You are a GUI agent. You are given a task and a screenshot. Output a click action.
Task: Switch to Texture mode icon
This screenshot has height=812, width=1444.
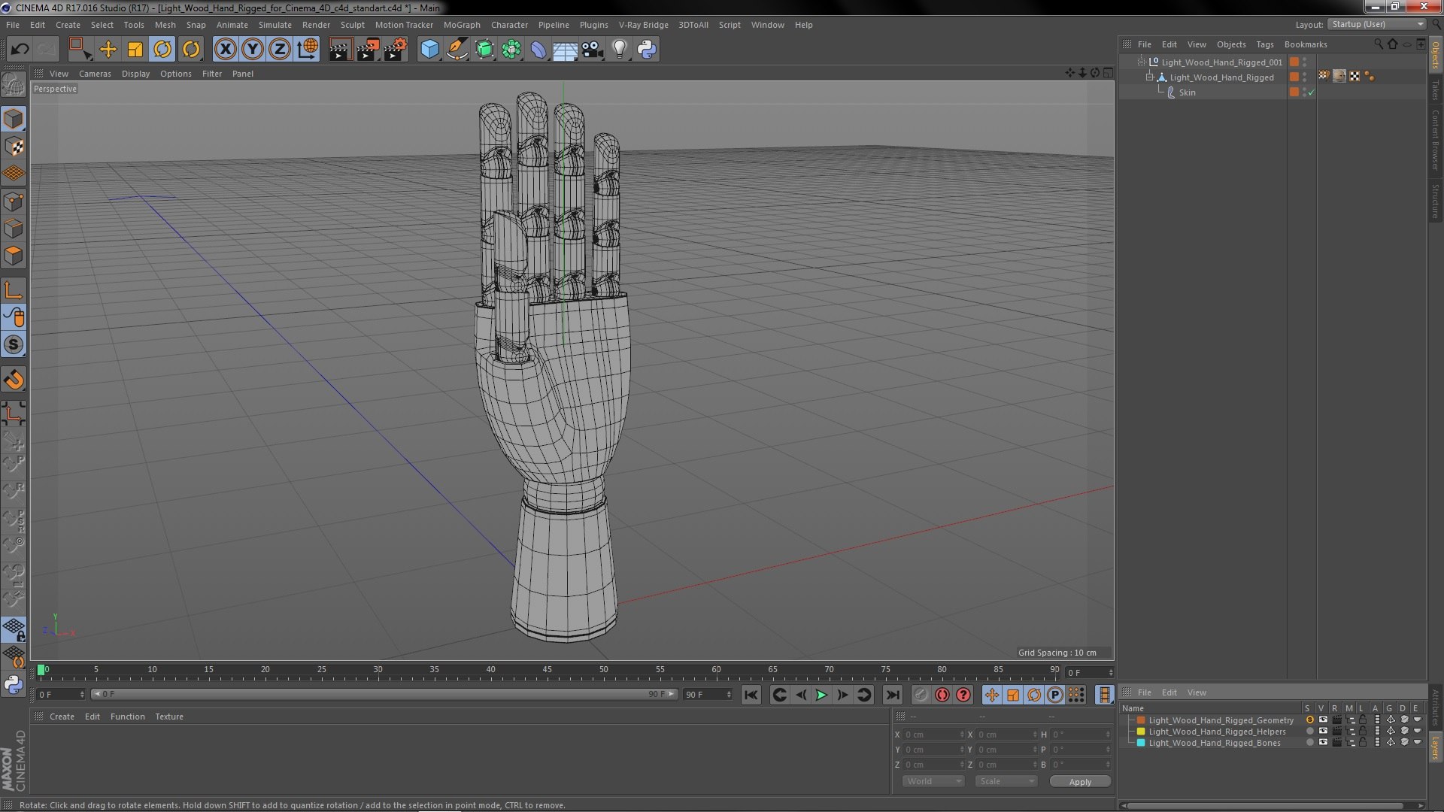click(14, 147)
